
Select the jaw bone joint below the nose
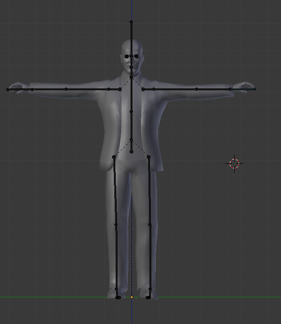tap(131, 67)
